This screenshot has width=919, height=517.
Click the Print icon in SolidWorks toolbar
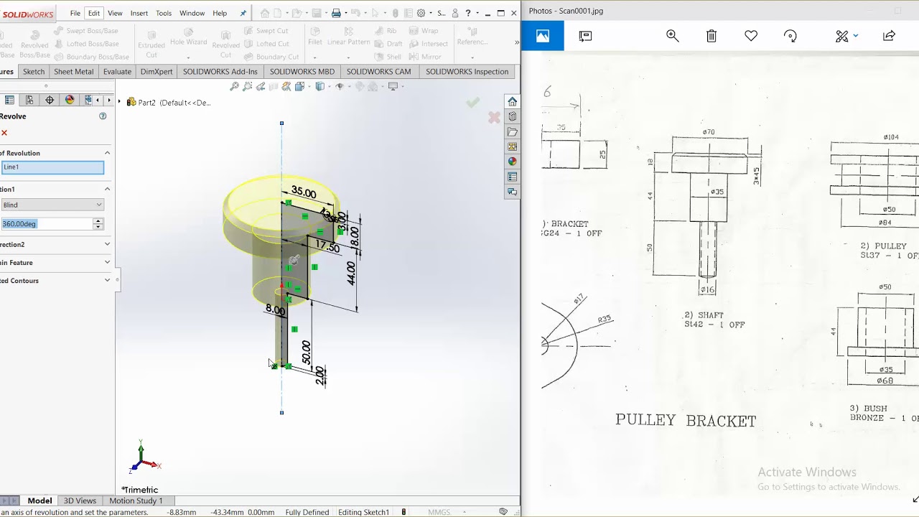pos(335,13)
